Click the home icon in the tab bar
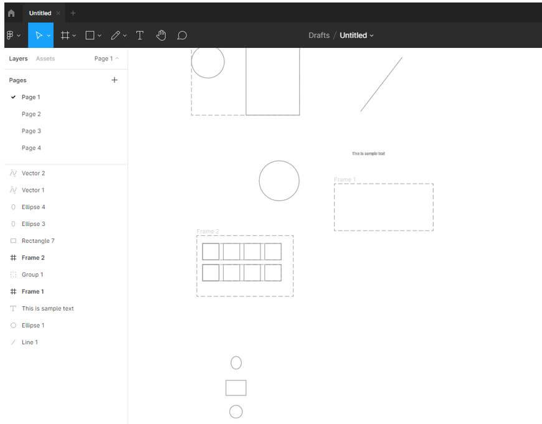This screenshot has height=424, width=542. tap(11, 13)
